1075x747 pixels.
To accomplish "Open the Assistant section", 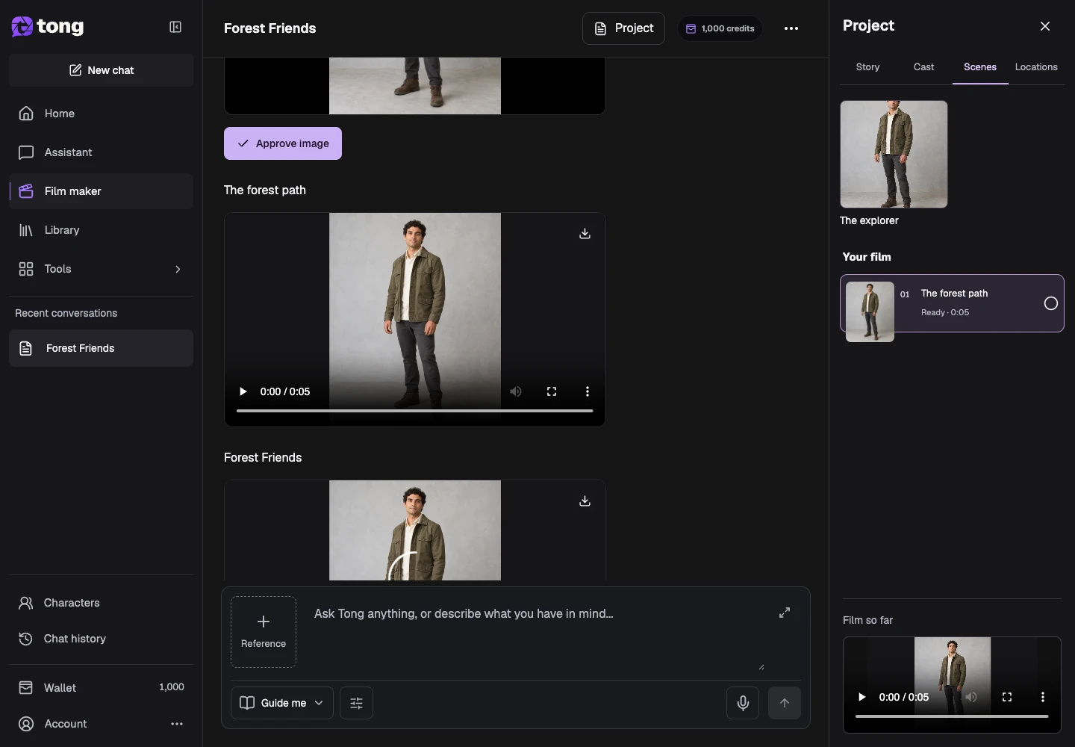I will pos(101,152).
